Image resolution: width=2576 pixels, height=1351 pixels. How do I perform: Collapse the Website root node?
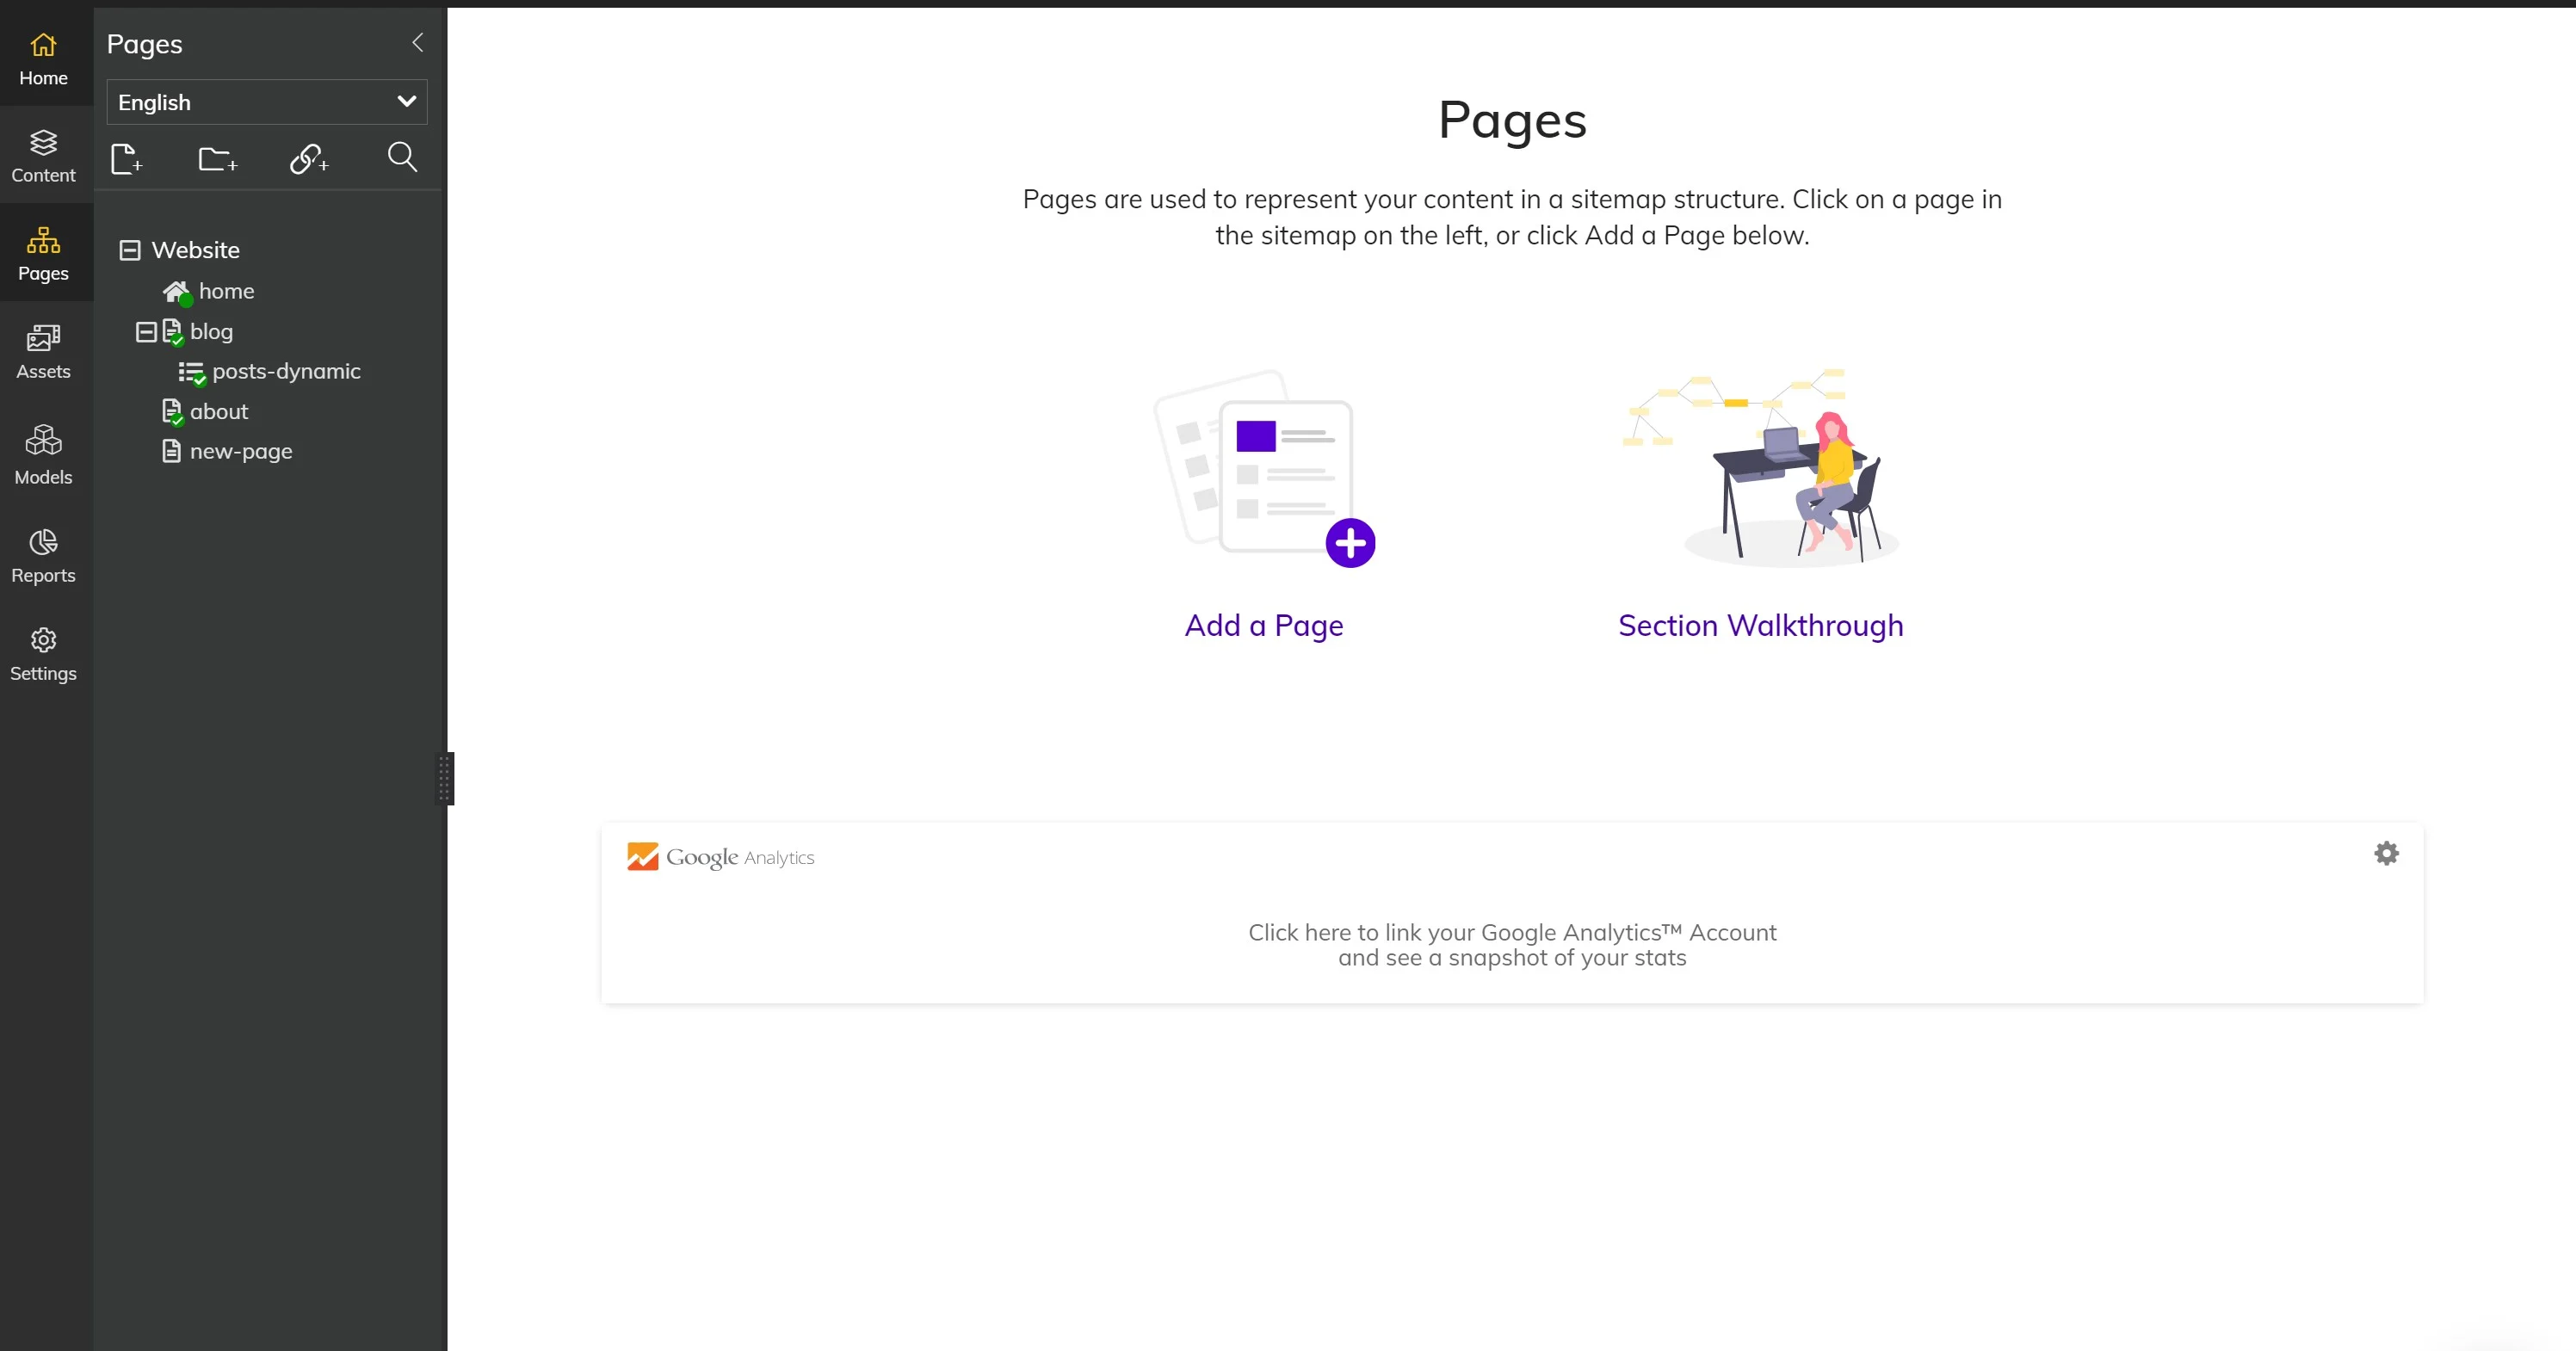(x=131, y=250)
